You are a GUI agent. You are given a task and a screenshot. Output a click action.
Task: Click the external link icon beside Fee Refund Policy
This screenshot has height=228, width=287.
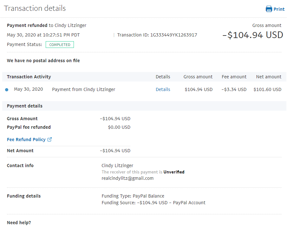point(49,140)
